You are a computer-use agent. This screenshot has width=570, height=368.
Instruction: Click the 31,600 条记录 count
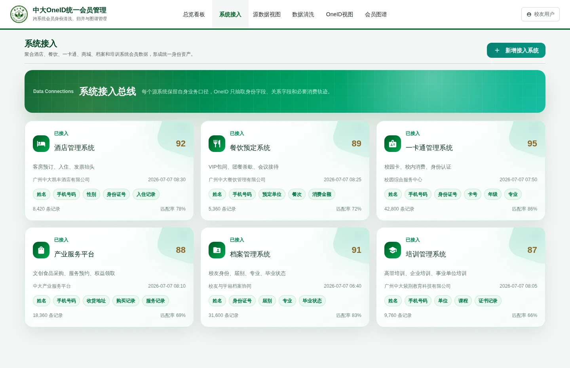pos(224,315)
